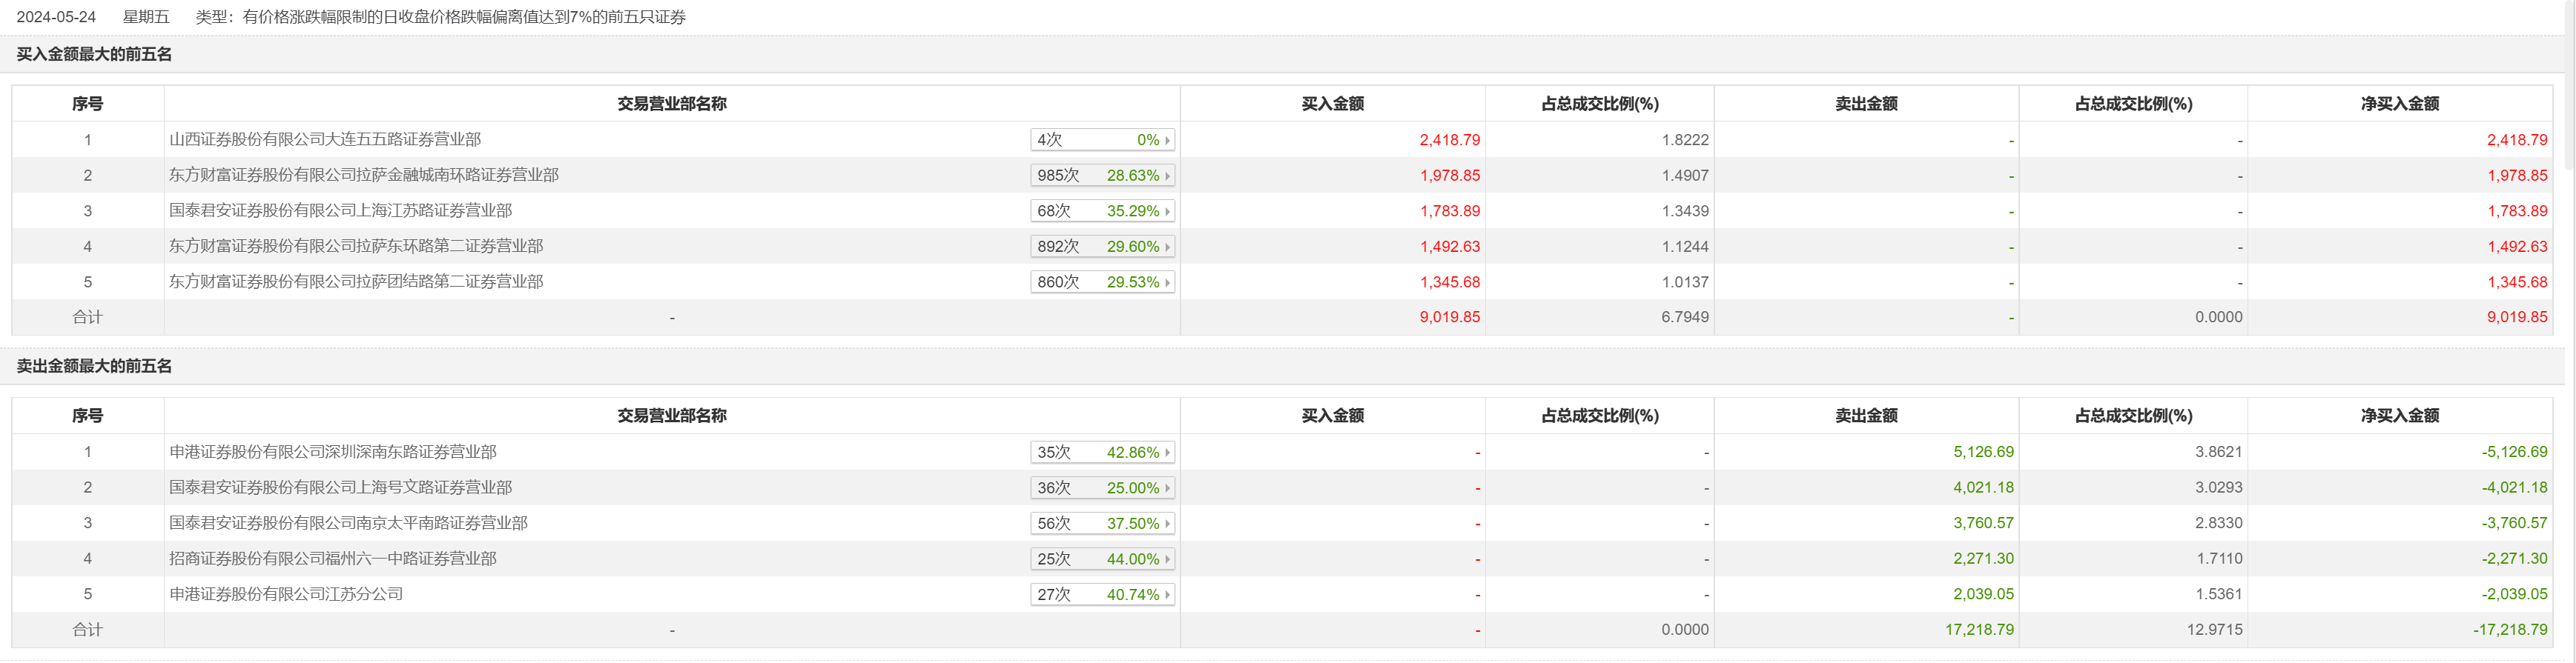The width and height of the screenshot is (2576, 663).
Task: Open the 892次 29.60% dropdown
Action: [1102, 247]
